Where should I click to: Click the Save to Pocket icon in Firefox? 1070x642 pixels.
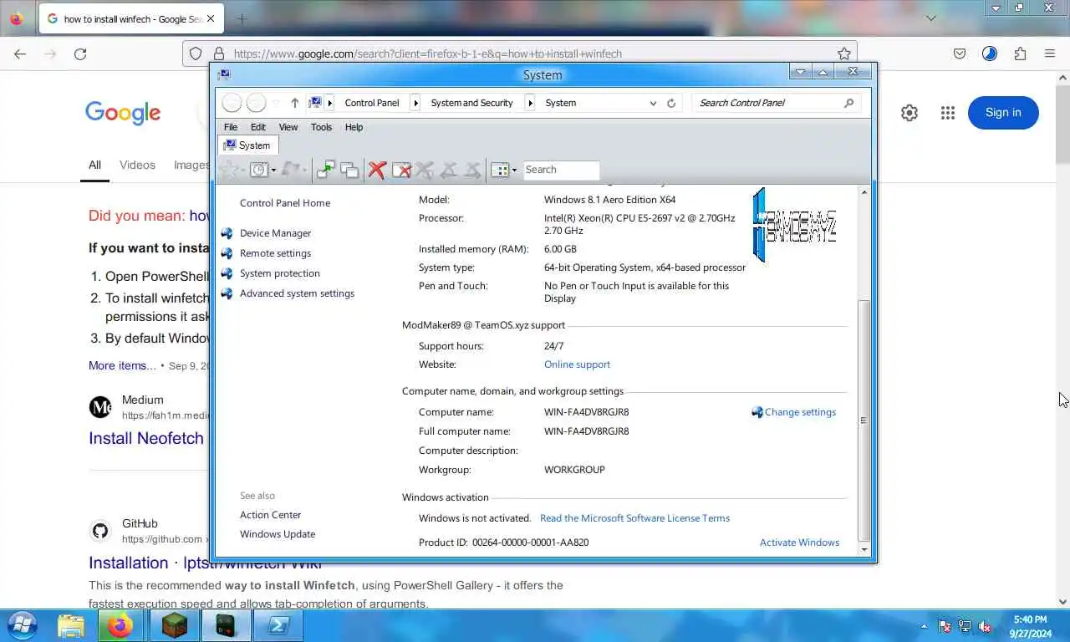[960, 53]
